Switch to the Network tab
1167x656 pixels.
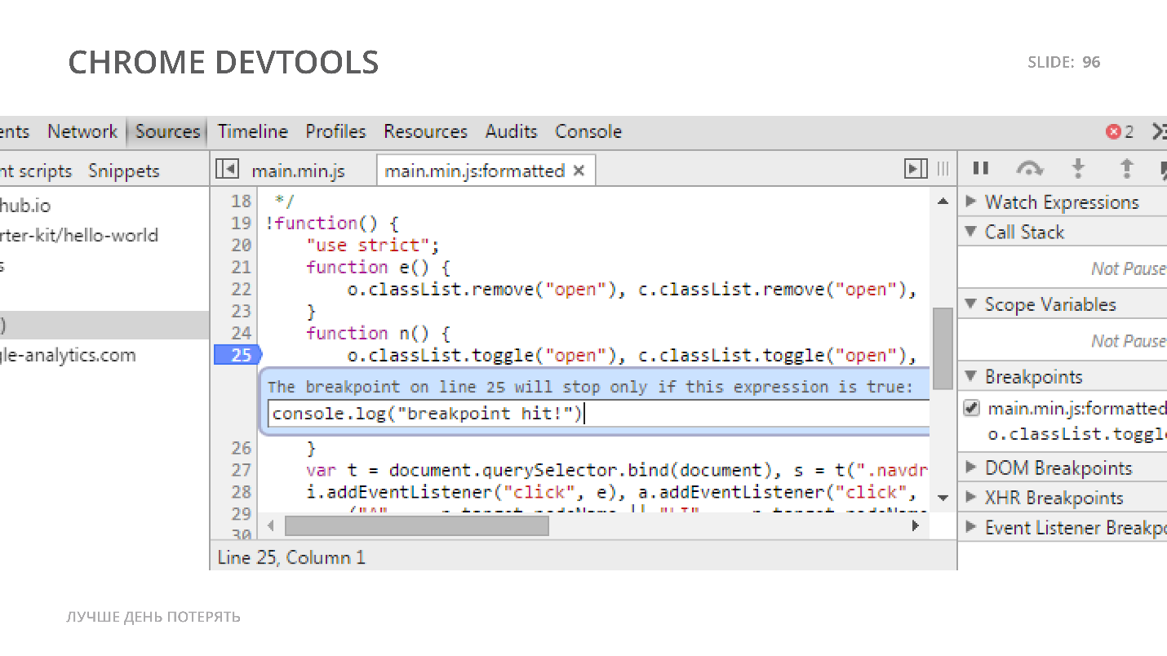[x=82, y=131]
